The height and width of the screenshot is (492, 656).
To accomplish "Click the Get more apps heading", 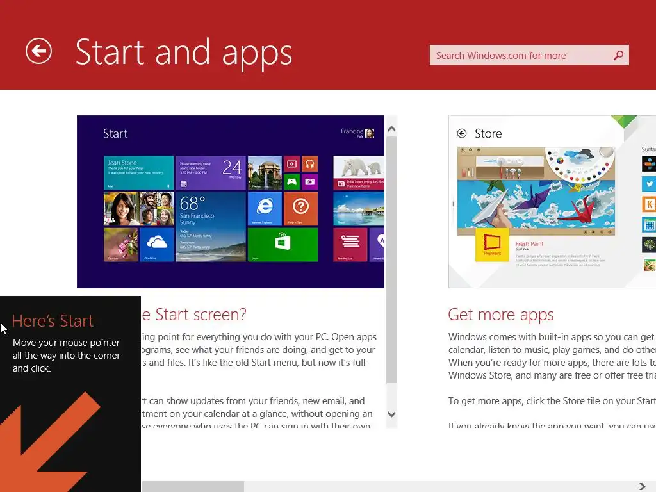I will (x=501, y=315).
